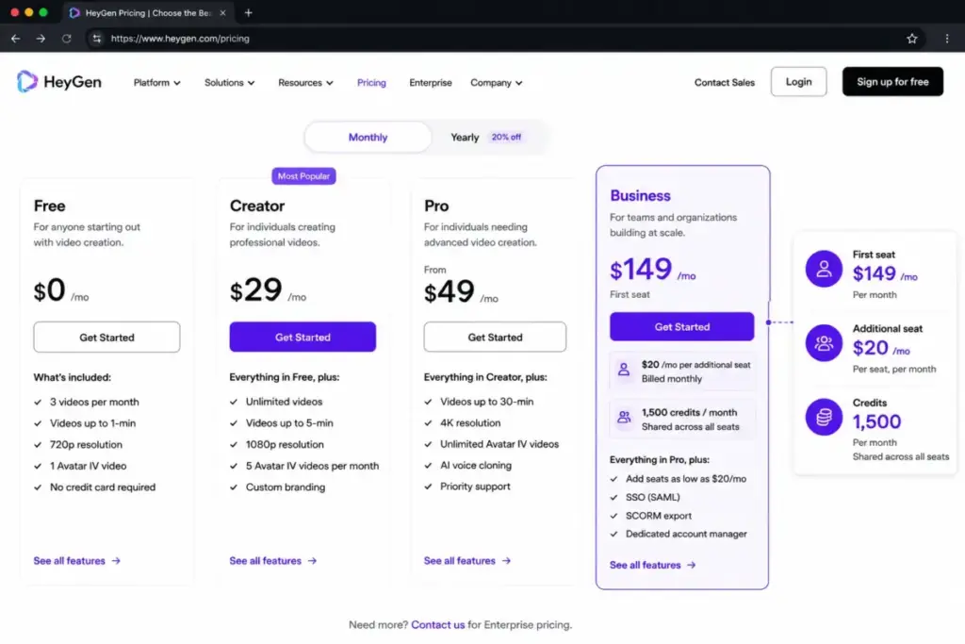This screenshot has height=644, width=965.
Task: Click '1080p resolution' feature text
Action: pyautogui.click(x=285, y=444)
